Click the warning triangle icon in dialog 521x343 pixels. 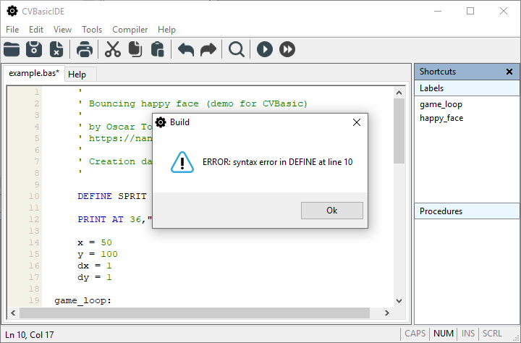point(182,162)
